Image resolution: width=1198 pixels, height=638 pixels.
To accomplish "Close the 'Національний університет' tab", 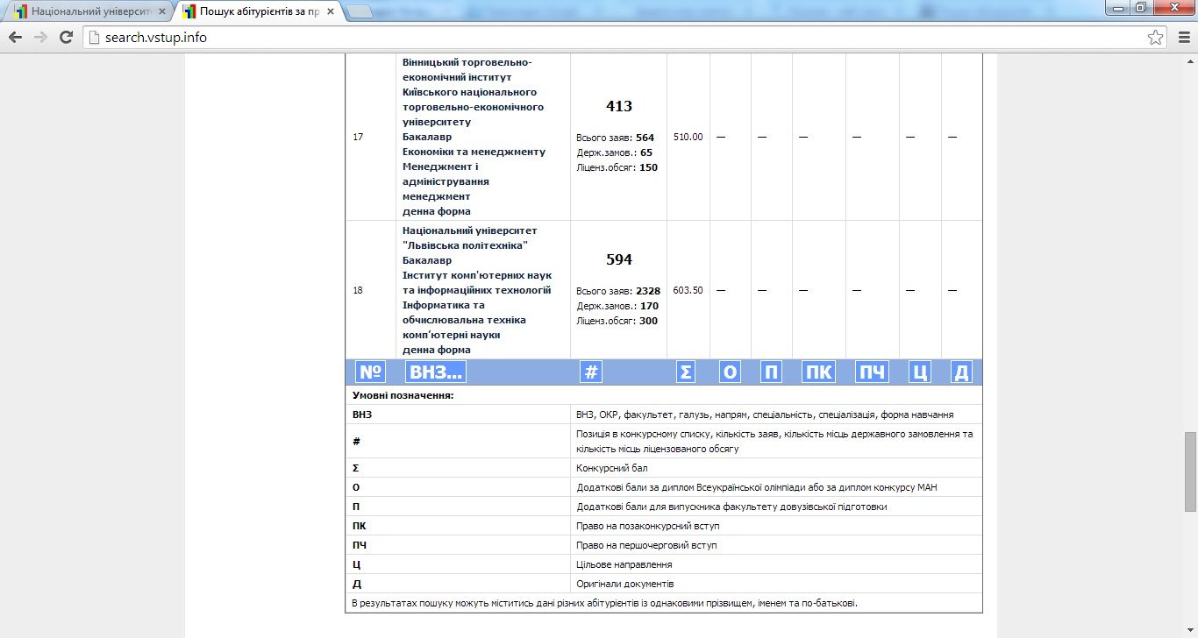I will [162, 12].
